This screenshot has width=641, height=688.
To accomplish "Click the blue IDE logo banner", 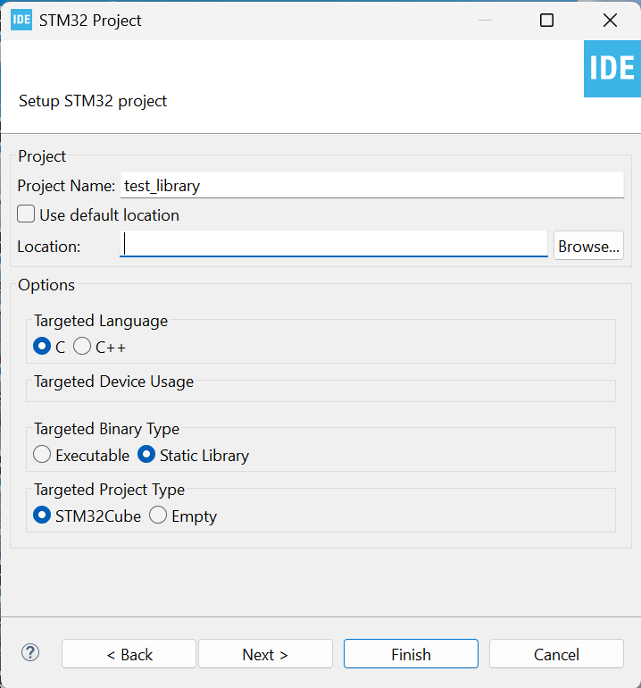I will pos(612,69).
